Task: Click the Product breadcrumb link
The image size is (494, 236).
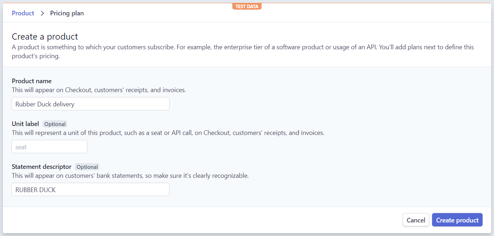Action: click(x=23, y=13)
